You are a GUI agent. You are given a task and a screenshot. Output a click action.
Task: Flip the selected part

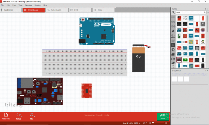click(32, 116)
